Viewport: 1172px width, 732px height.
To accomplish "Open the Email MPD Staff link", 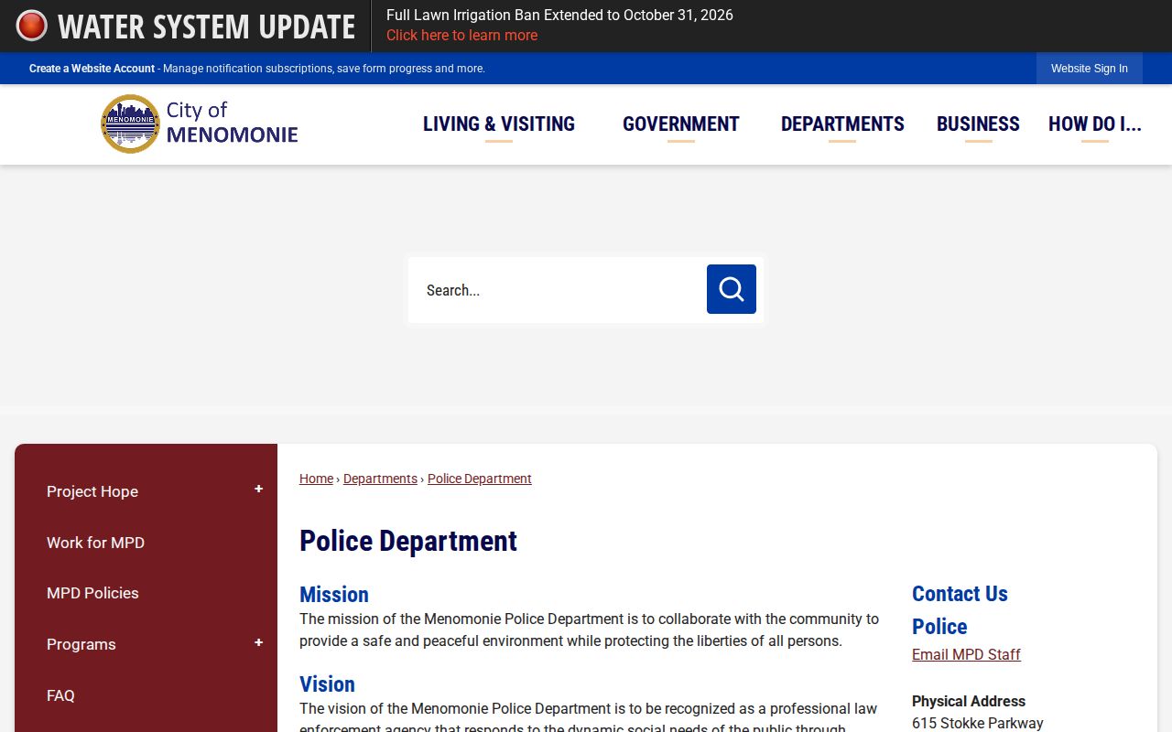I will 966,655.
